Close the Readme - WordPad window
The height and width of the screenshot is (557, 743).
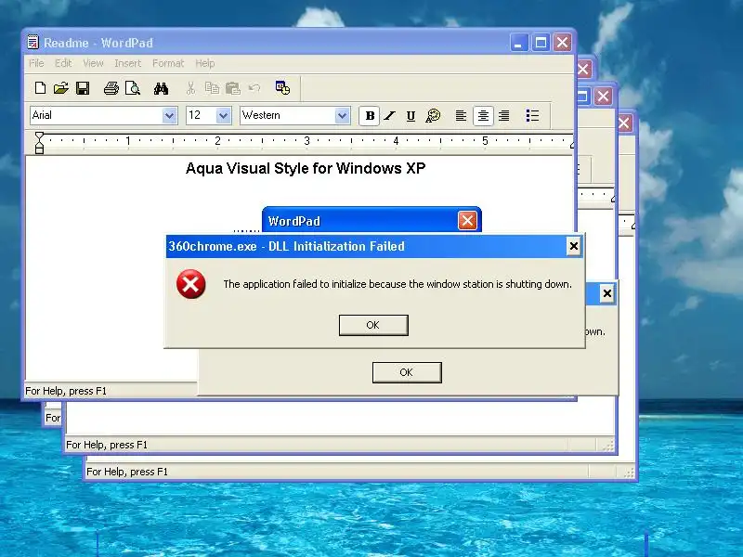click(x=563, y=43)
